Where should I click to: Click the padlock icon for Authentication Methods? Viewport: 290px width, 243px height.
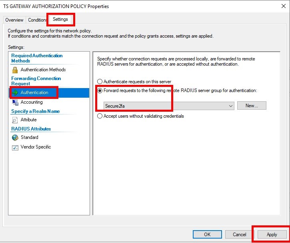coord(15,70)
